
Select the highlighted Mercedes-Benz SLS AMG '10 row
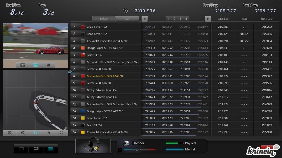[x=141, y=76]
